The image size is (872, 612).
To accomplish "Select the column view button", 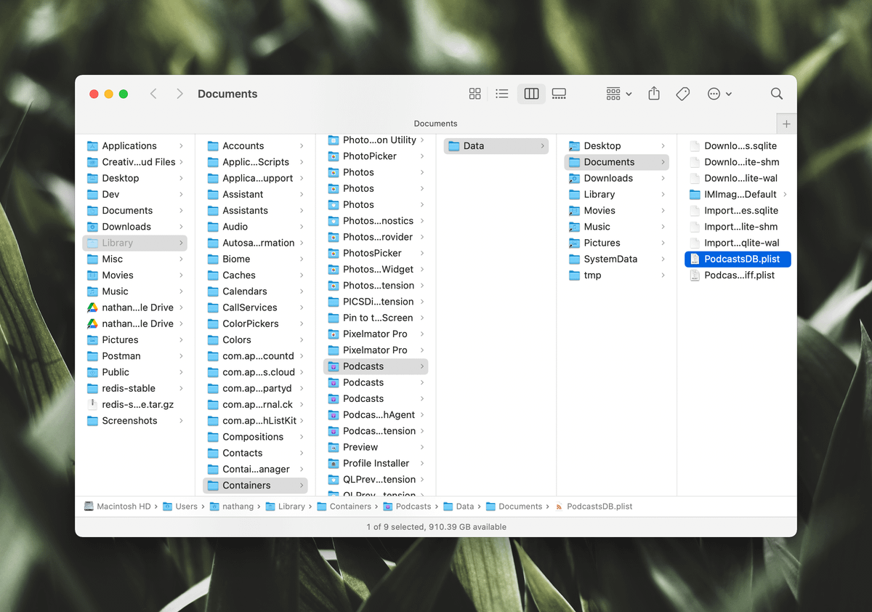I will click(x=531, y=94).
